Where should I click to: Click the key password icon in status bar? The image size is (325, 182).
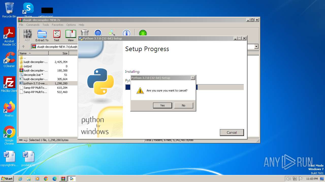point(26,140)
